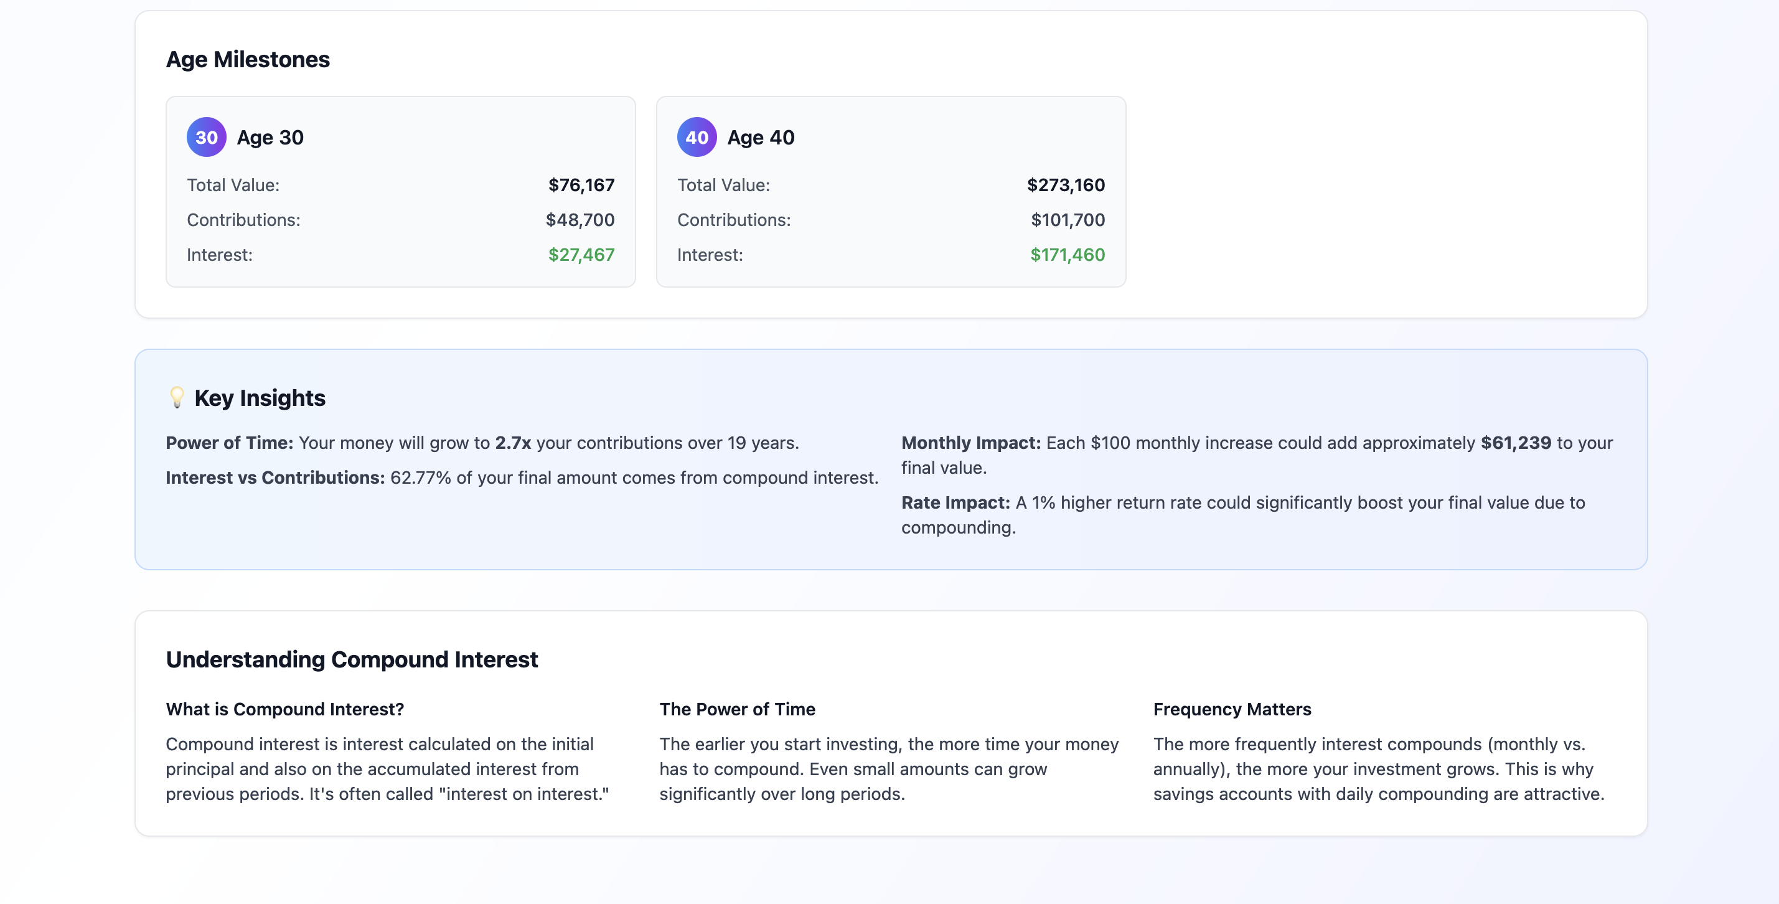
Task: Click the purple 30 age badge icon
Action: click(x=206, y=137)
